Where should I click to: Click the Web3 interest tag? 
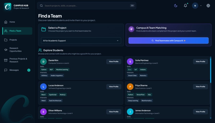pos(43,101)
